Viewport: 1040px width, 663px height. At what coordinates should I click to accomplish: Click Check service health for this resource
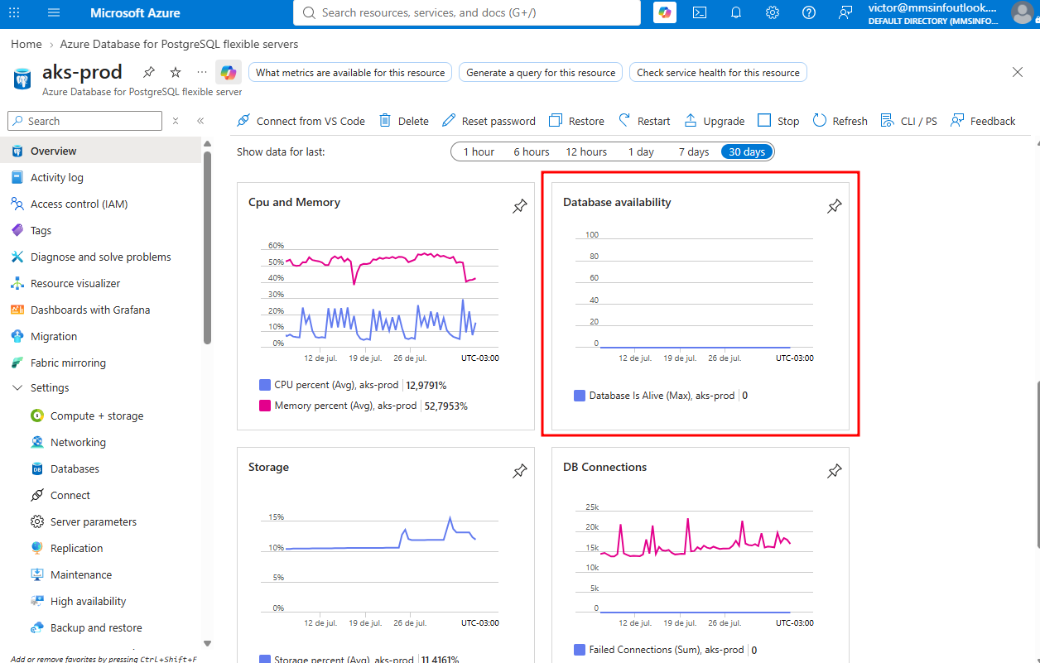(718, 73)
